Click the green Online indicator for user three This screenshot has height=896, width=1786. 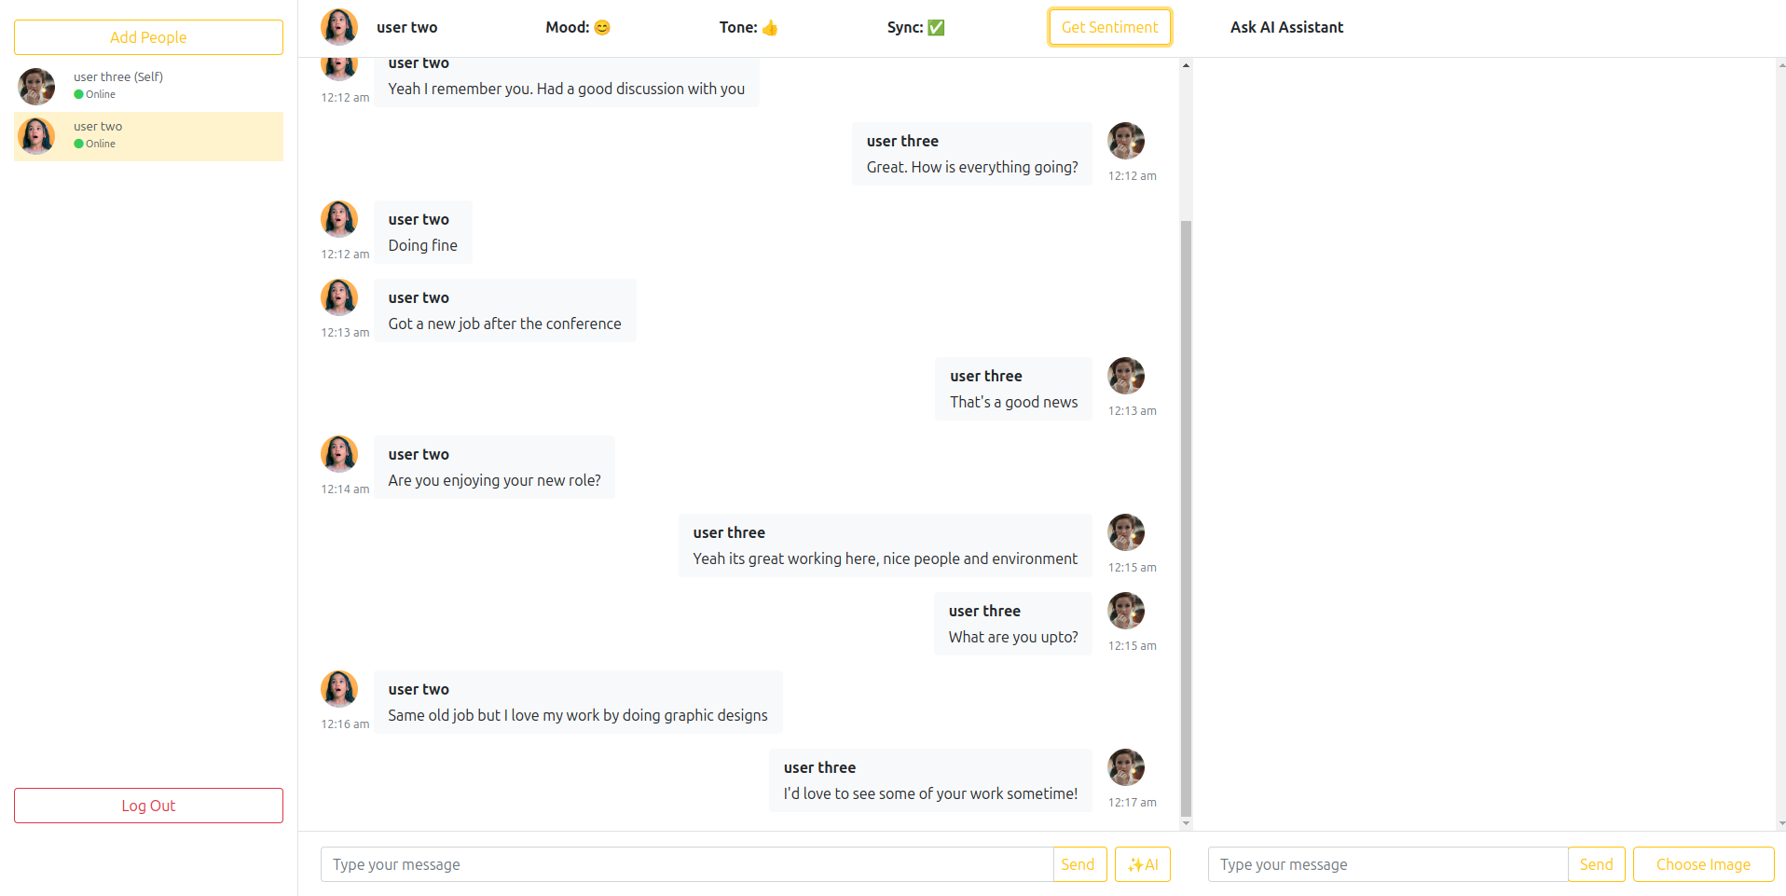[78, 94]
